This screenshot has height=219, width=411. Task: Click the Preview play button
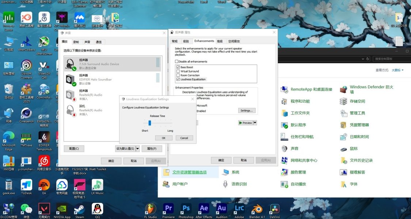point(246,123)
